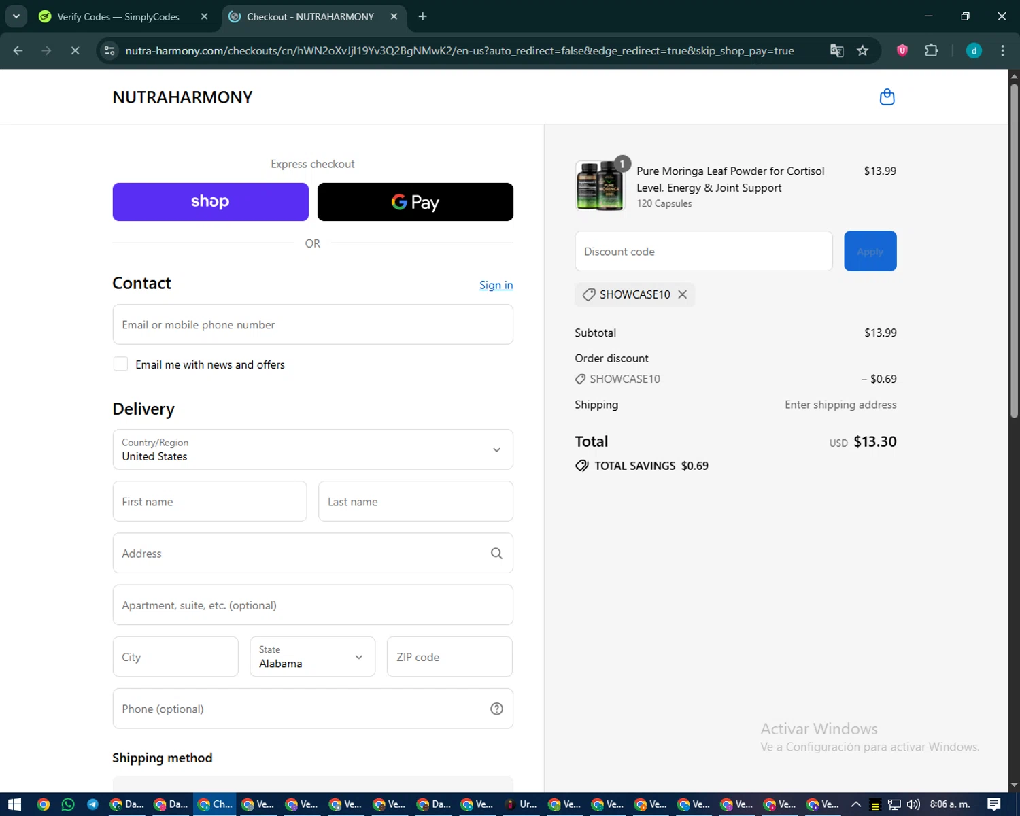This screenshot has width=1020, height=816.
Task: Open the browser translate page icon
Action: click(x=837, y=50)
